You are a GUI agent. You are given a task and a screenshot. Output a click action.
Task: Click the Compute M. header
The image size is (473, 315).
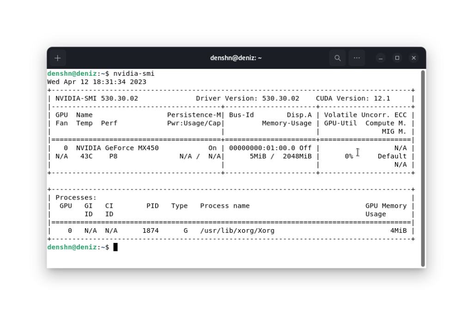tap(386, 123)
